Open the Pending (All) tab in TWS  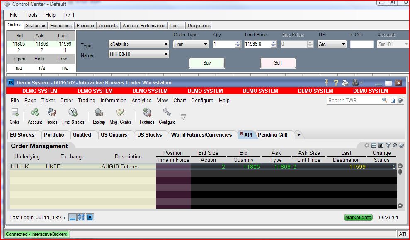click(x=273, y=135)
